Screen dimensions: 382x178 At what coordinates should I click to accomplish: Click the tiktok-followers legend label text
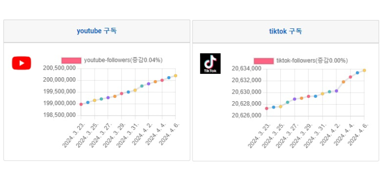pyautogui.click(x=312, y=60)
